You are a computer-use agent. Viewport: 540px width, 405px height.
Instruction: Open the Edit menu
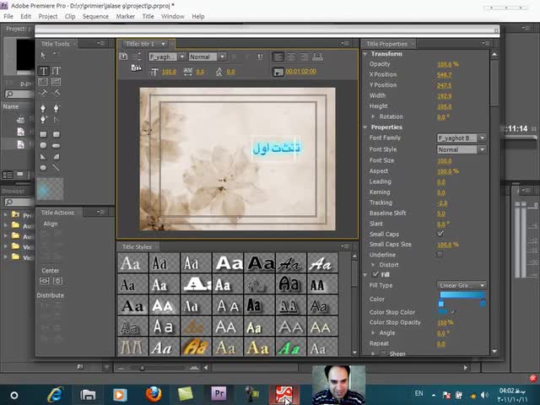[x=25, y=16]
